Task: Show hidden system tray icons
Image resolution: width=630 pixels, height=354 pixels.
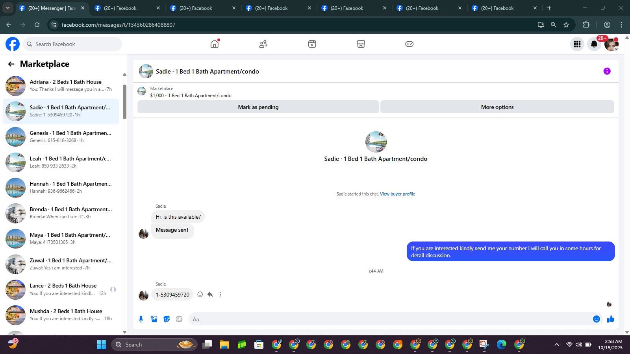Action: tap(557, 345)
